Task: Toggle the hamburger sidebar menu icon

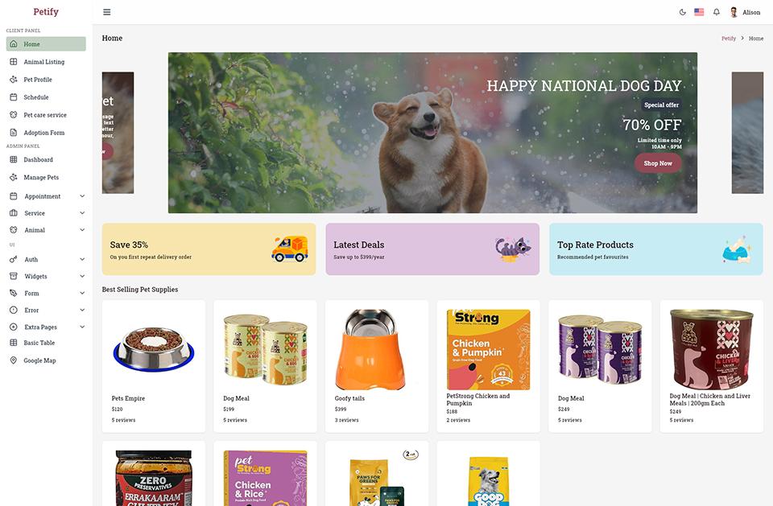Action: click(106, 12)
